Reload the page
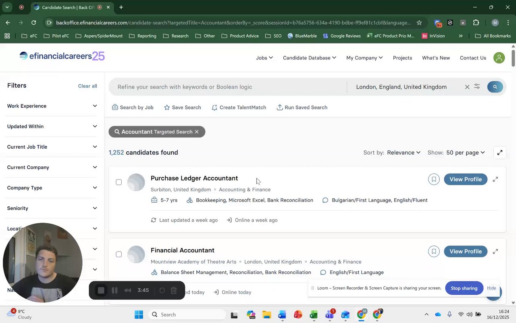 [x=34, y=23]
